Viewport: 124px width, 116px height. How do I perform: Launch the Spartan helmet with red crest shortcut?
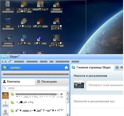pyautogui.click(x=57, y=21)
